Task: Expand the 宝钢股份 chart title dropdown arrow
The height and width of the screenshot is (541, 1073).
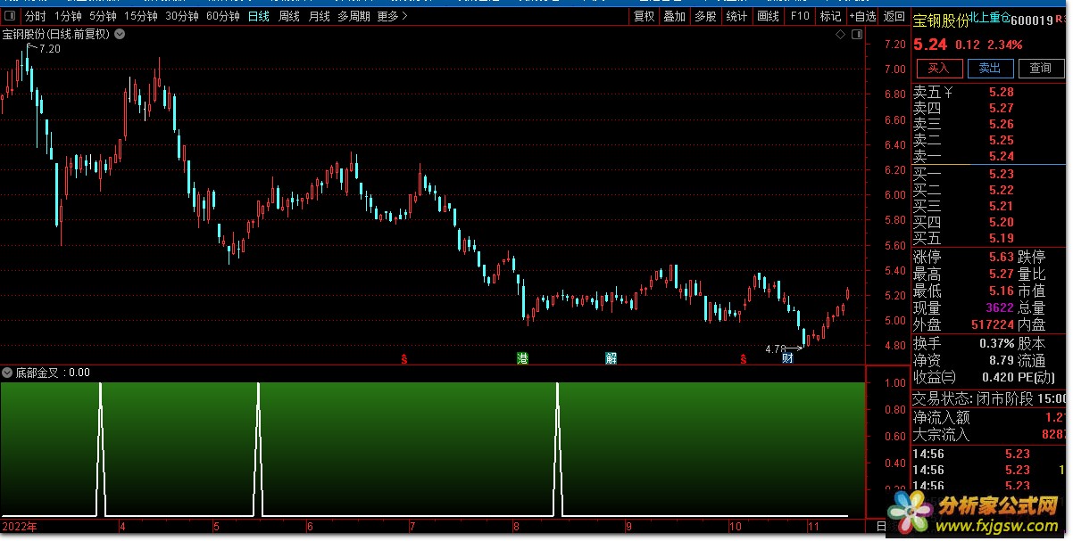Action: [x=120, y=35]
